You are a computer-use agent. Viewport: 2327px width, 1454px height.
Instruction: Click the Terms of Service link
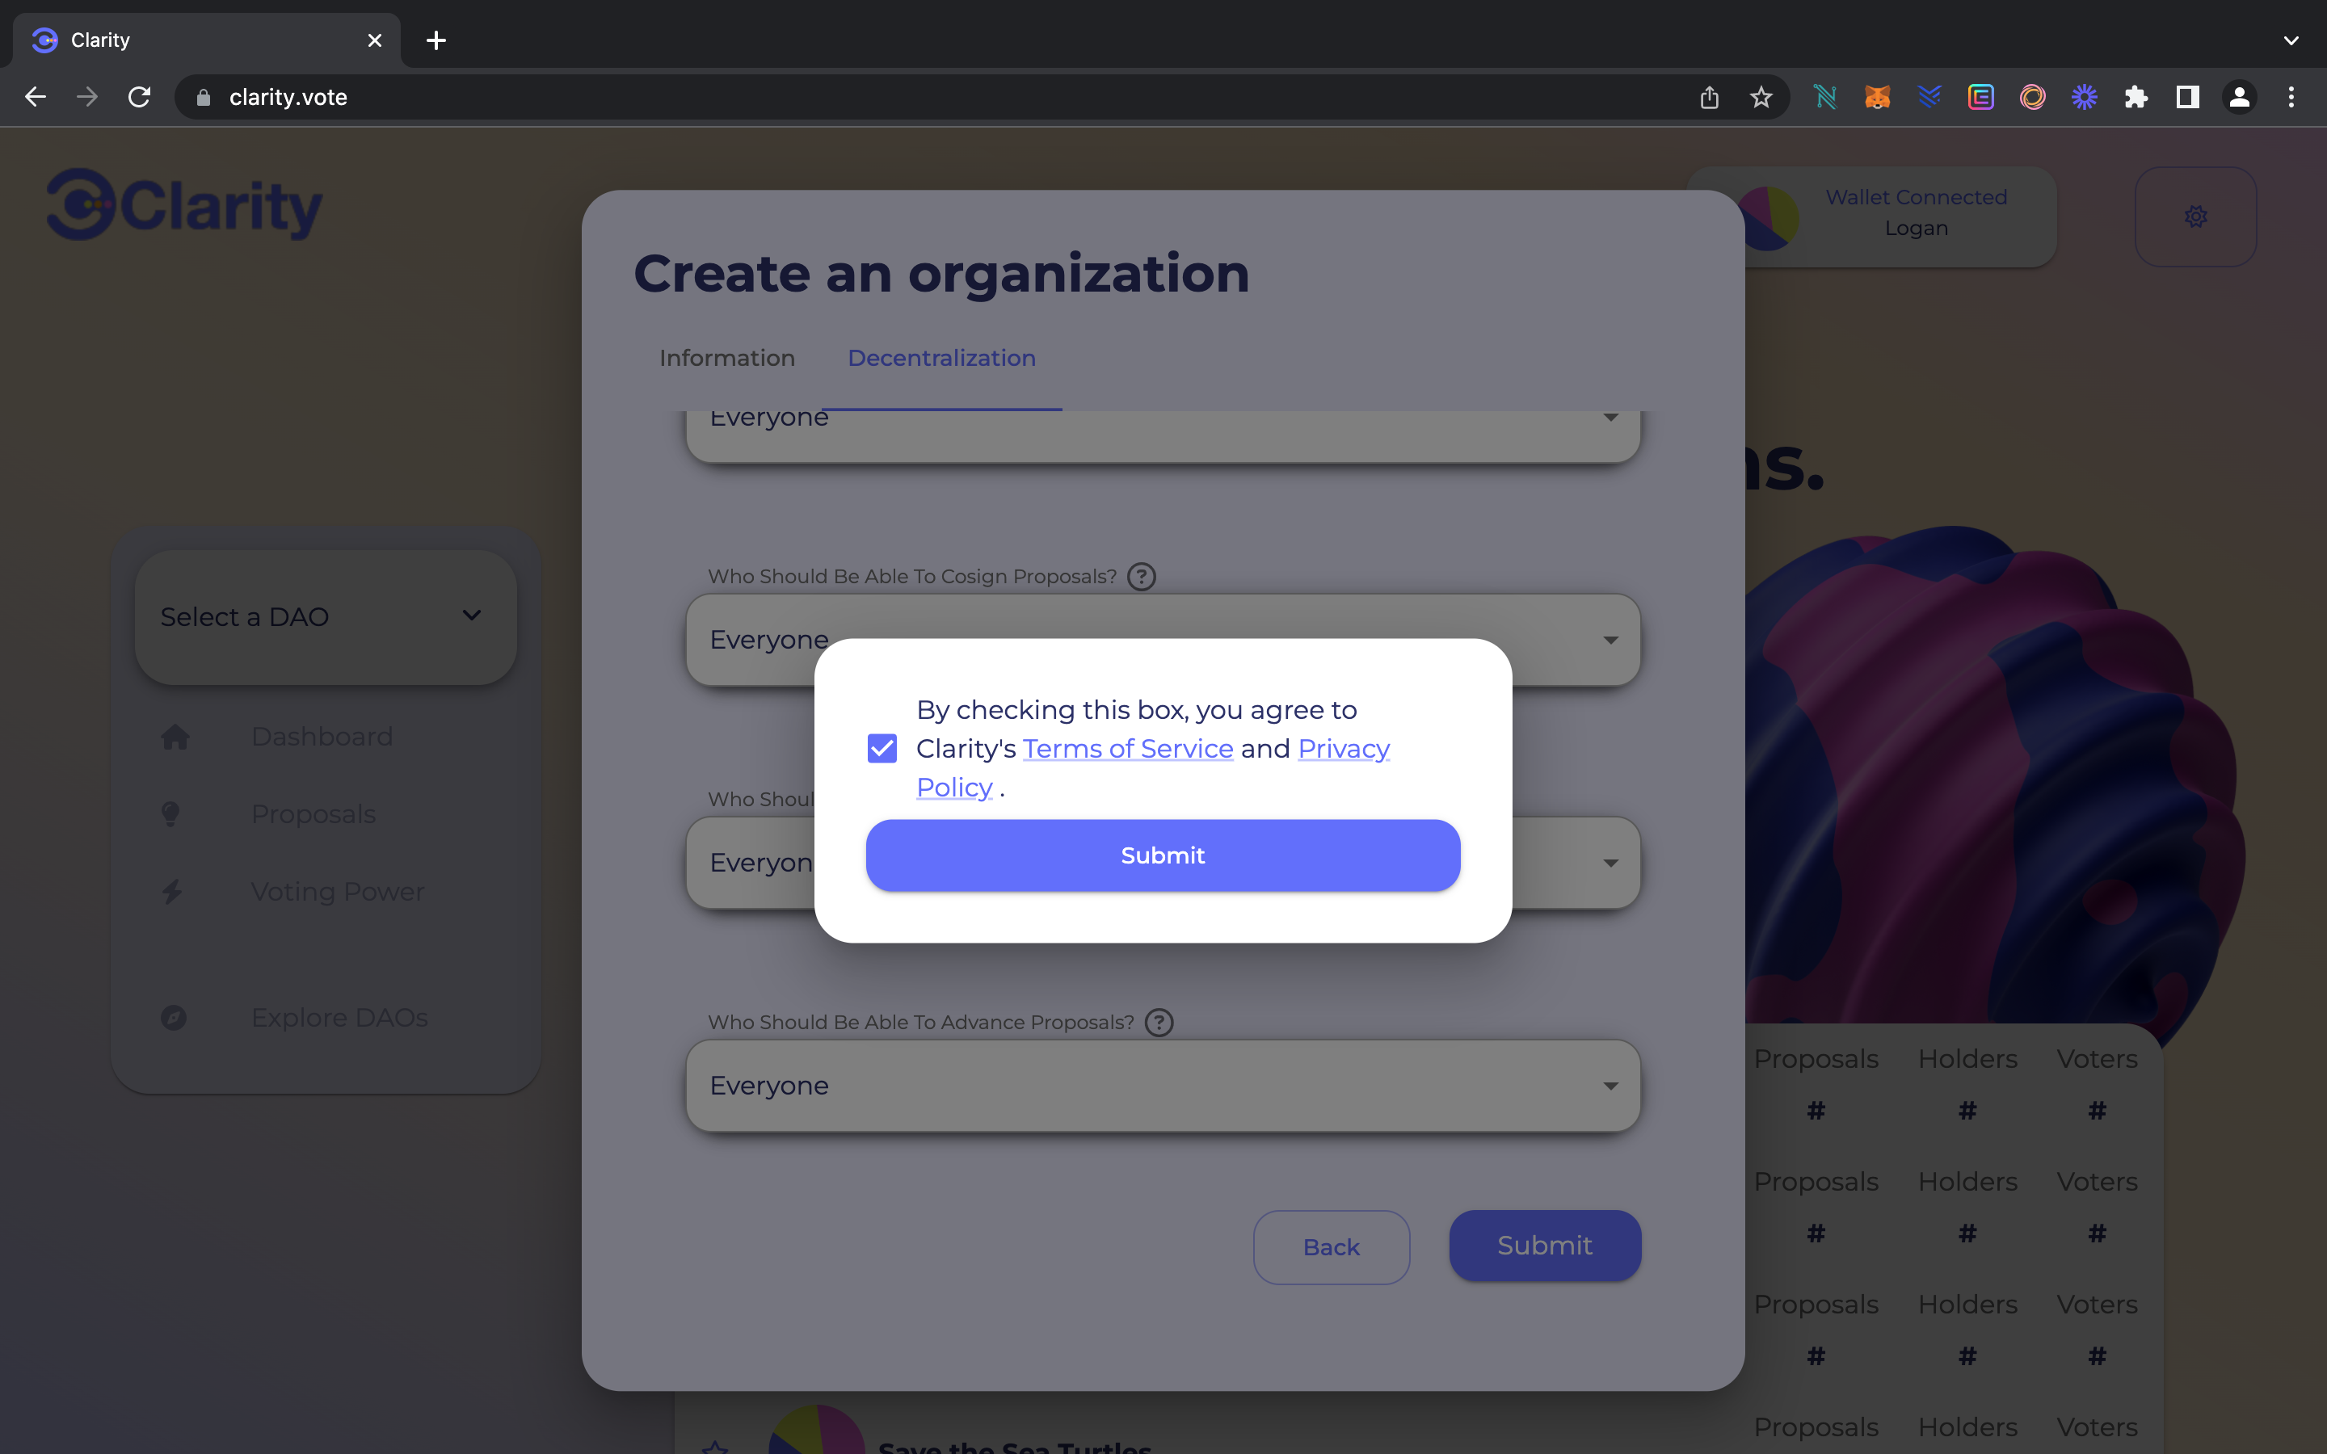tap(1127, 748)
